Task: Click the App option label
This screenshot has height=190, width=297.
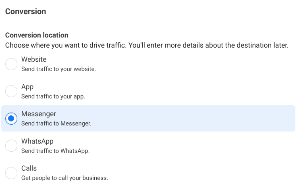Action: click(x=27, y=87)
